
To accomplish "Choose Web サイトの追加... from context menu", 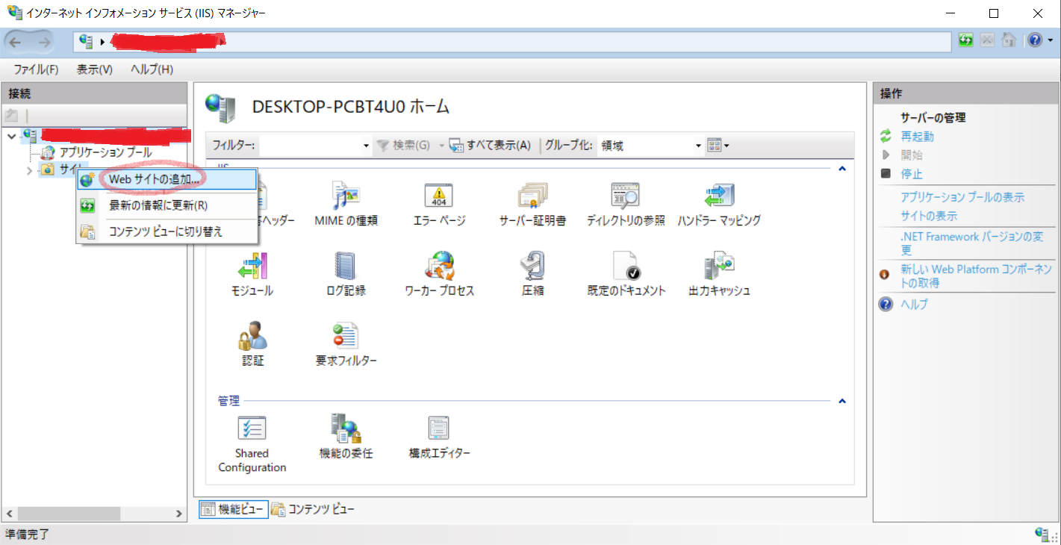I will pyautogui.click(x=167, y=179).
